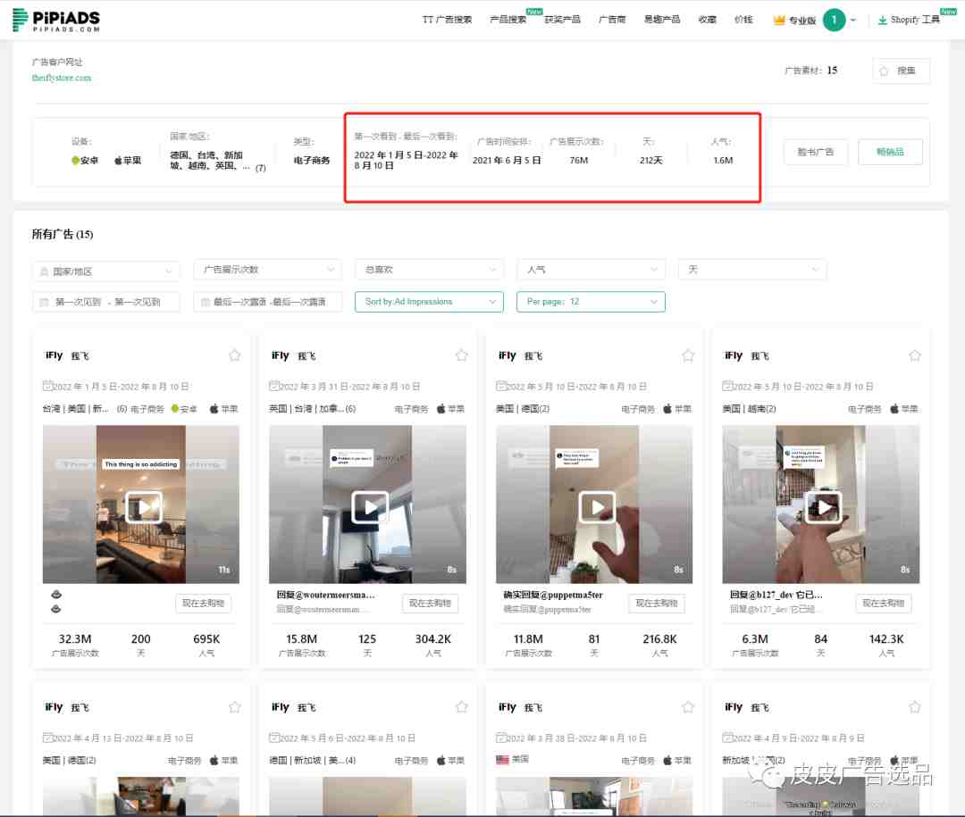
Task: Open the 易趣产品 menu item
Action: [x=661, y=20]
